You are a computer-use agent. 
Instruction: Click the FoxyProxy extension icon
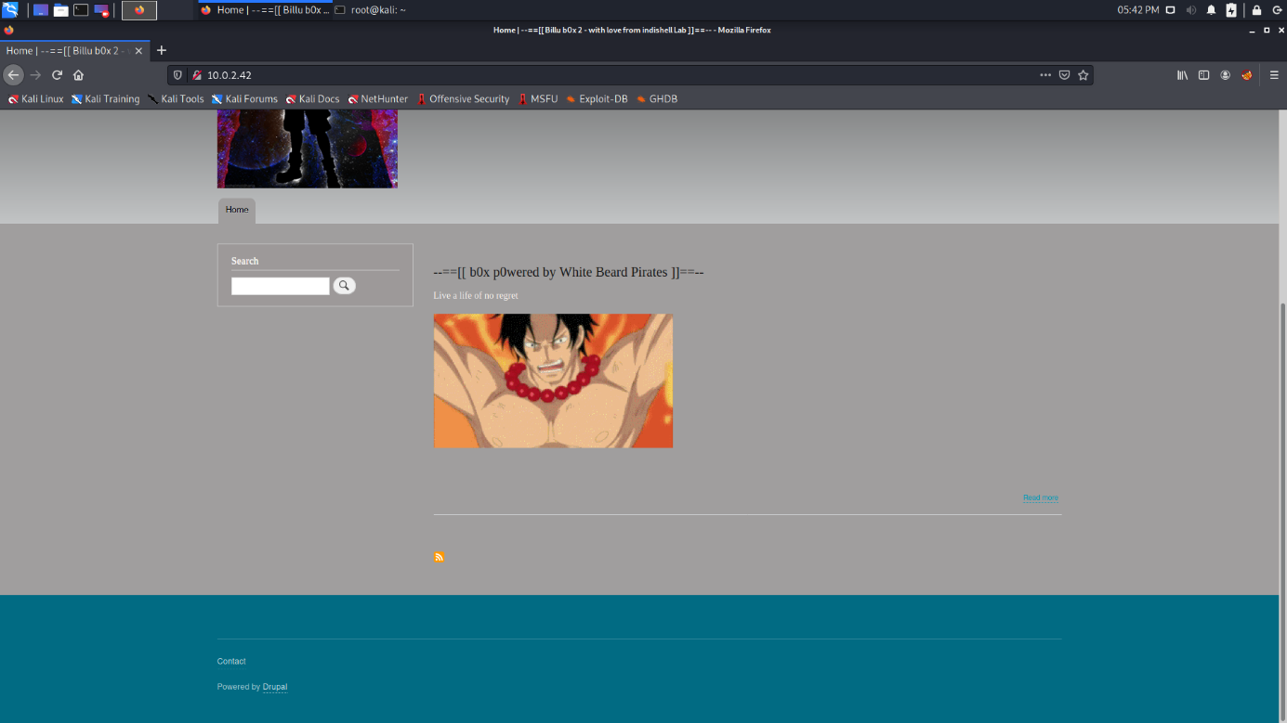tap(1247, 75)
